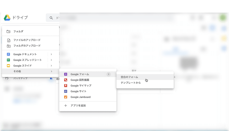The width and height of the screenshot is (229, 131).
Task: Select フォルダ menu item
Action: point(31,32)
